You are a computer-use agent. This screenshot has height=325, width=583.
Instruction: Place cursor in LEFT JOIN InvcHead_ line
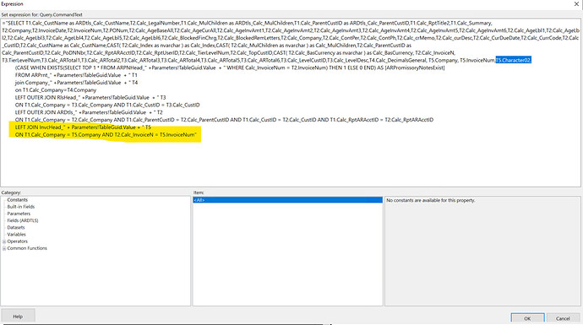coord(83,127)
